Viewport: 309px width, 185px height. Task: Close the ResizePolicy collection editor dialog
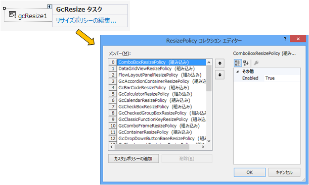coord(298,39)
